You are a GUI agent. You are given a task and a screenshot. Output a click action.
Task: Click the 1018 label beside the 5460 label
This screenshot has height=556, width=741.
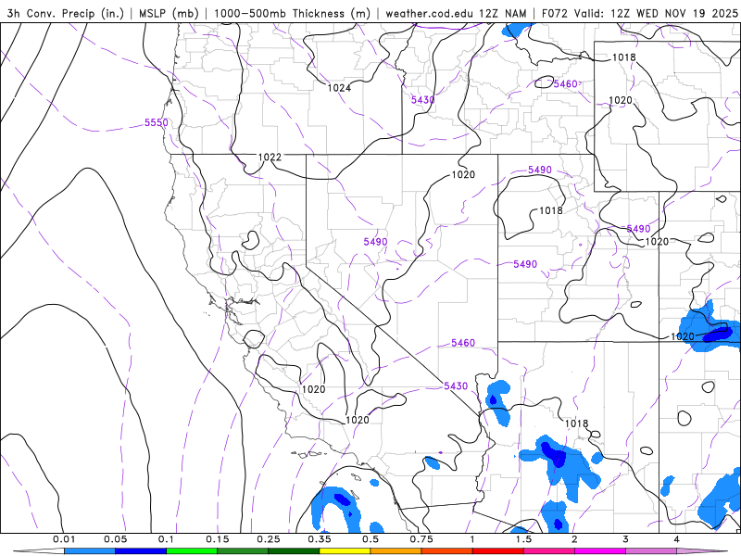[x=623, y=57]
